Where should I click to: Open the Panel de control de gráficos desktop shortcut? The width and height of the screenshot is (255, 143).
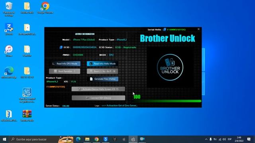pyautogui.click(x=27, y=95)
